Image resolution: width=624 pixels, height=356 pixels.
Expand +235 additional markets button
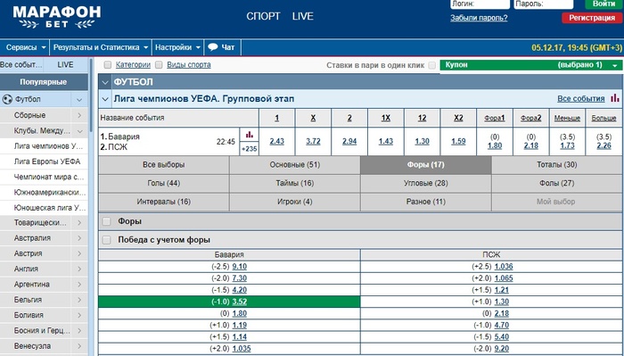(249, 149)
